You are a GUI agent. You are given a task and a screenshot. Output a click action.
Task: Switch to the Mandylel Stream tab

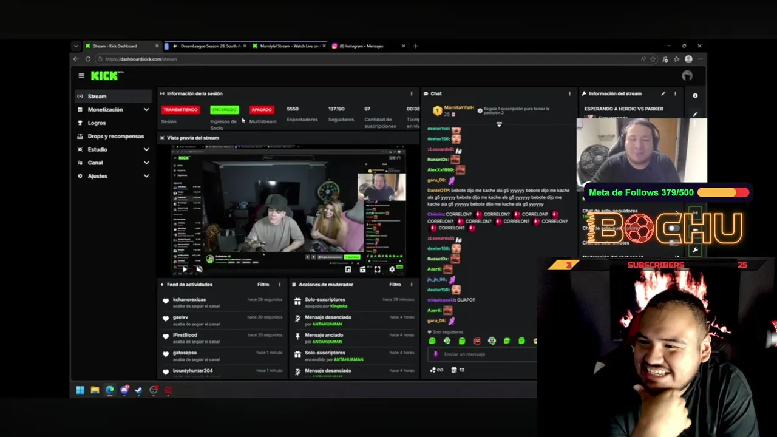288,46
